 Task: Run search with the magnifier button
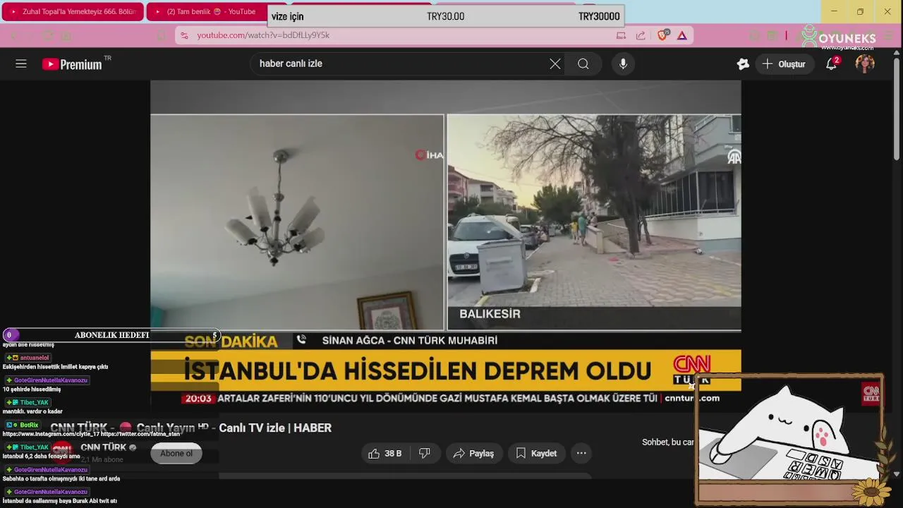click(583, 64)
